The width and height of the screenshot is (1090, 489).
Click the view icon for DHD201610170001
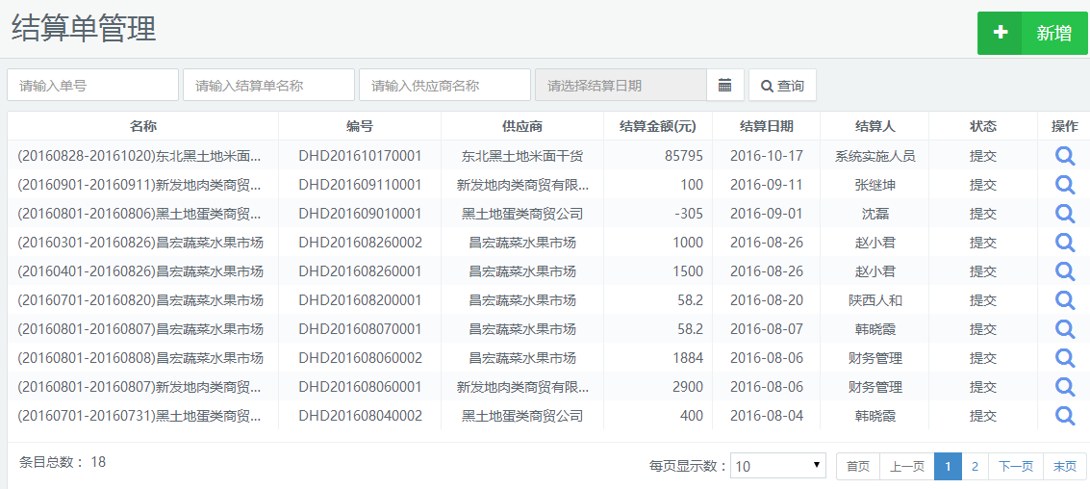[x=1064, y=156]
